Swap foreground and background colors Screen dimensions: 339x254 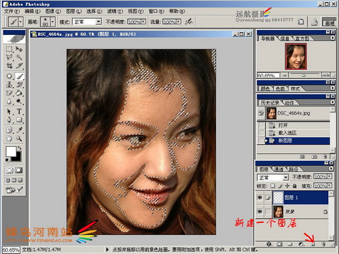20,148
